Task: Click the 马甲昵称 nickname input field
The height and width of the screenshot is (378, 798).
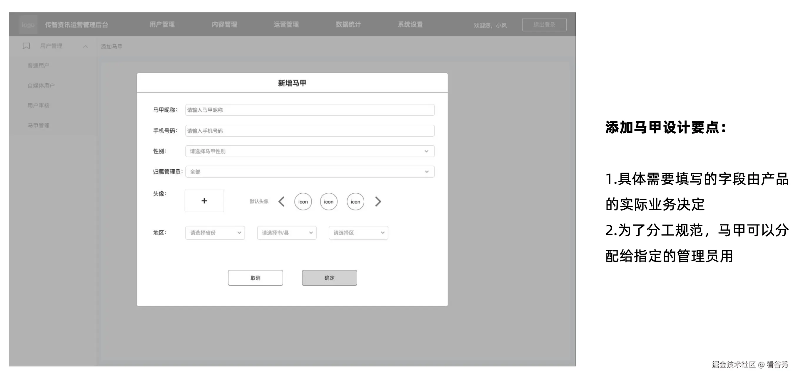Action: (309, 110)
